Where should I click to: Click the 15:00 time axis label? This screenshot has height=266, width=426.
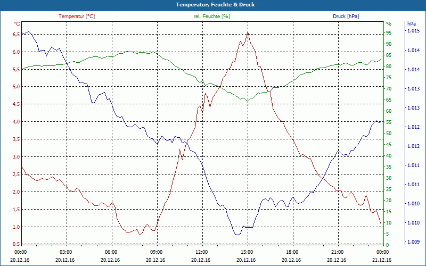[x=247, y=252]
